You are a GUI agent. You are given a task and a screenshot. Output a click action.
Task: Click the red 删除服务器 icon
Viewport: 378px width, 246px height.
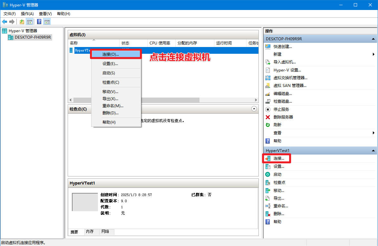[x=267, y=117]
